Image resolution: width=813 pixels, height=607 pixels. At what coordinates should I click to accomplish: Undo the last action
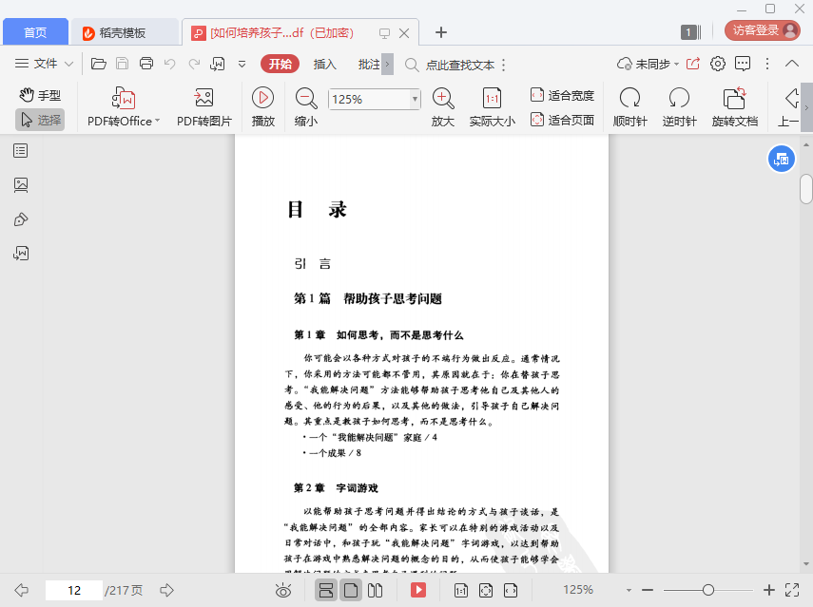tap(169, 64)
